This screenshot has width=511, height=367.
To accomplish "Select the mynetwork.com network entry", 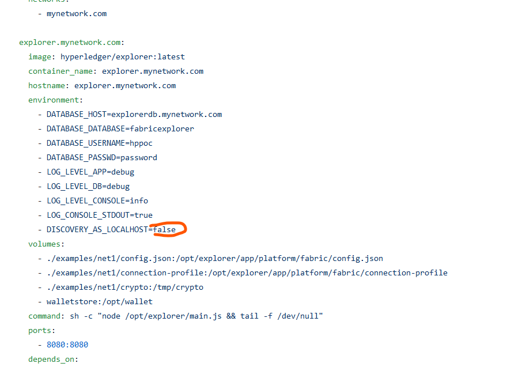I will [x=77, y=13].
